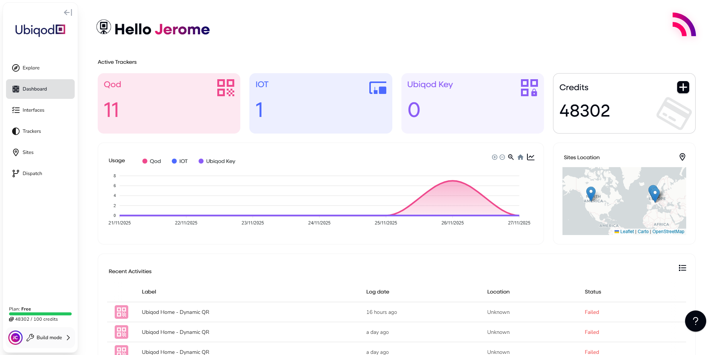Click the peak of the Qod usage curve

click(453, 181)
